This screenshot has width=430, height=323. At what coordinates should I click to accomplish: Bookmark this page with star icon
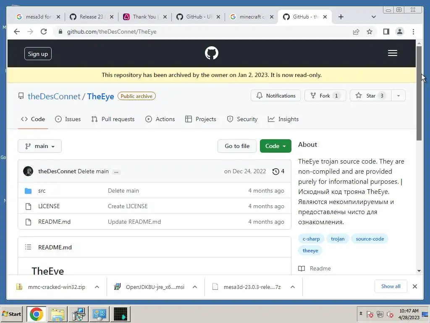click(370, 32)
